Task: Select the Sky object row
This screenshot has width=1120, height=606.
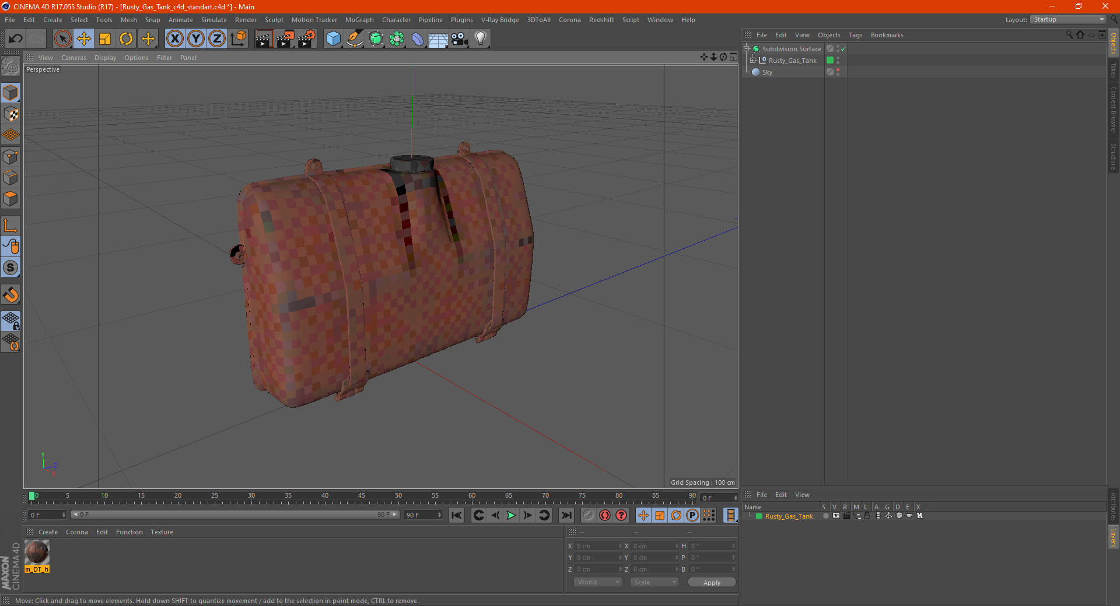Action: point(783,72)
